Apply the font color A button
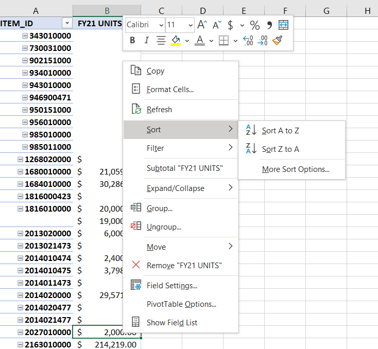 [200, 40]
